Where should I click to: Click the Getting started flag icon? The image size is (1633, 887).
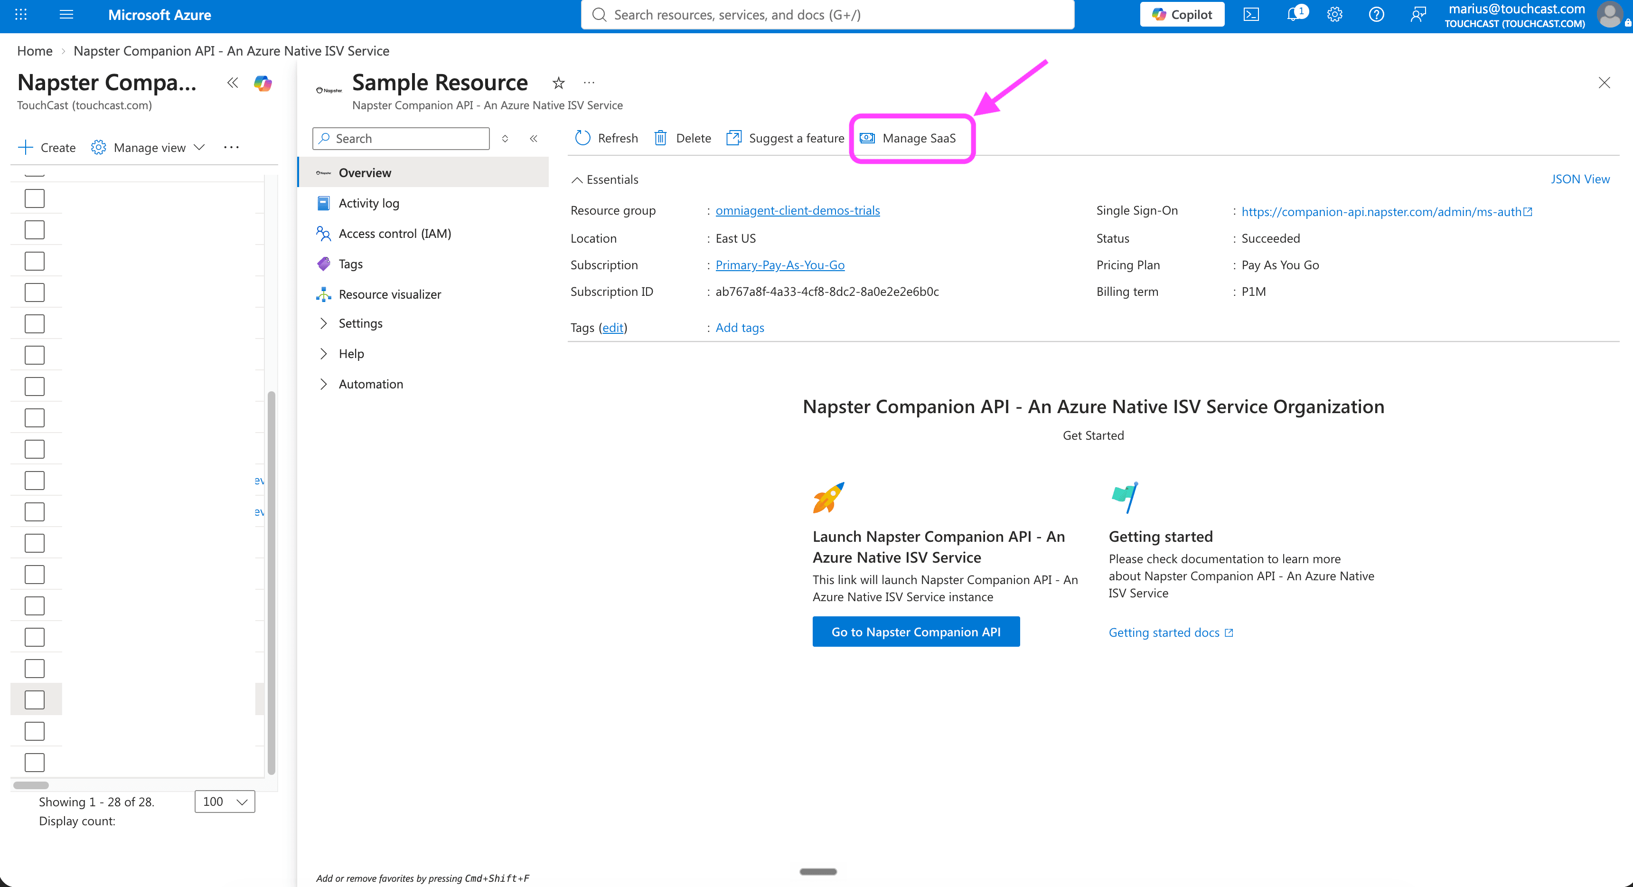[1125, 498]
